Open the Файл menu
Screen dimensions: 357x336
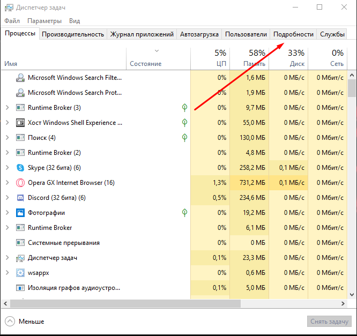pyautogui.click(x=12, y=21)
